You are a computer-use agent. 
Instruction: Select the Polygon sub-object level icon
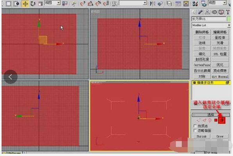[x=216, y=120]
